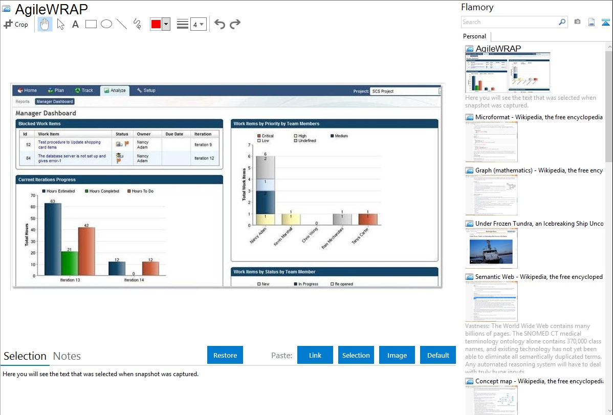
Task: Redo the last annotation
Action: pyautogui.click(x=235, y=24)
